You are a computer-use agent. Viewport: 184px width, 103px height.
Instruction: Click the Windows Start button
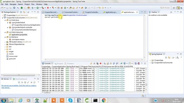click(3, 100)
